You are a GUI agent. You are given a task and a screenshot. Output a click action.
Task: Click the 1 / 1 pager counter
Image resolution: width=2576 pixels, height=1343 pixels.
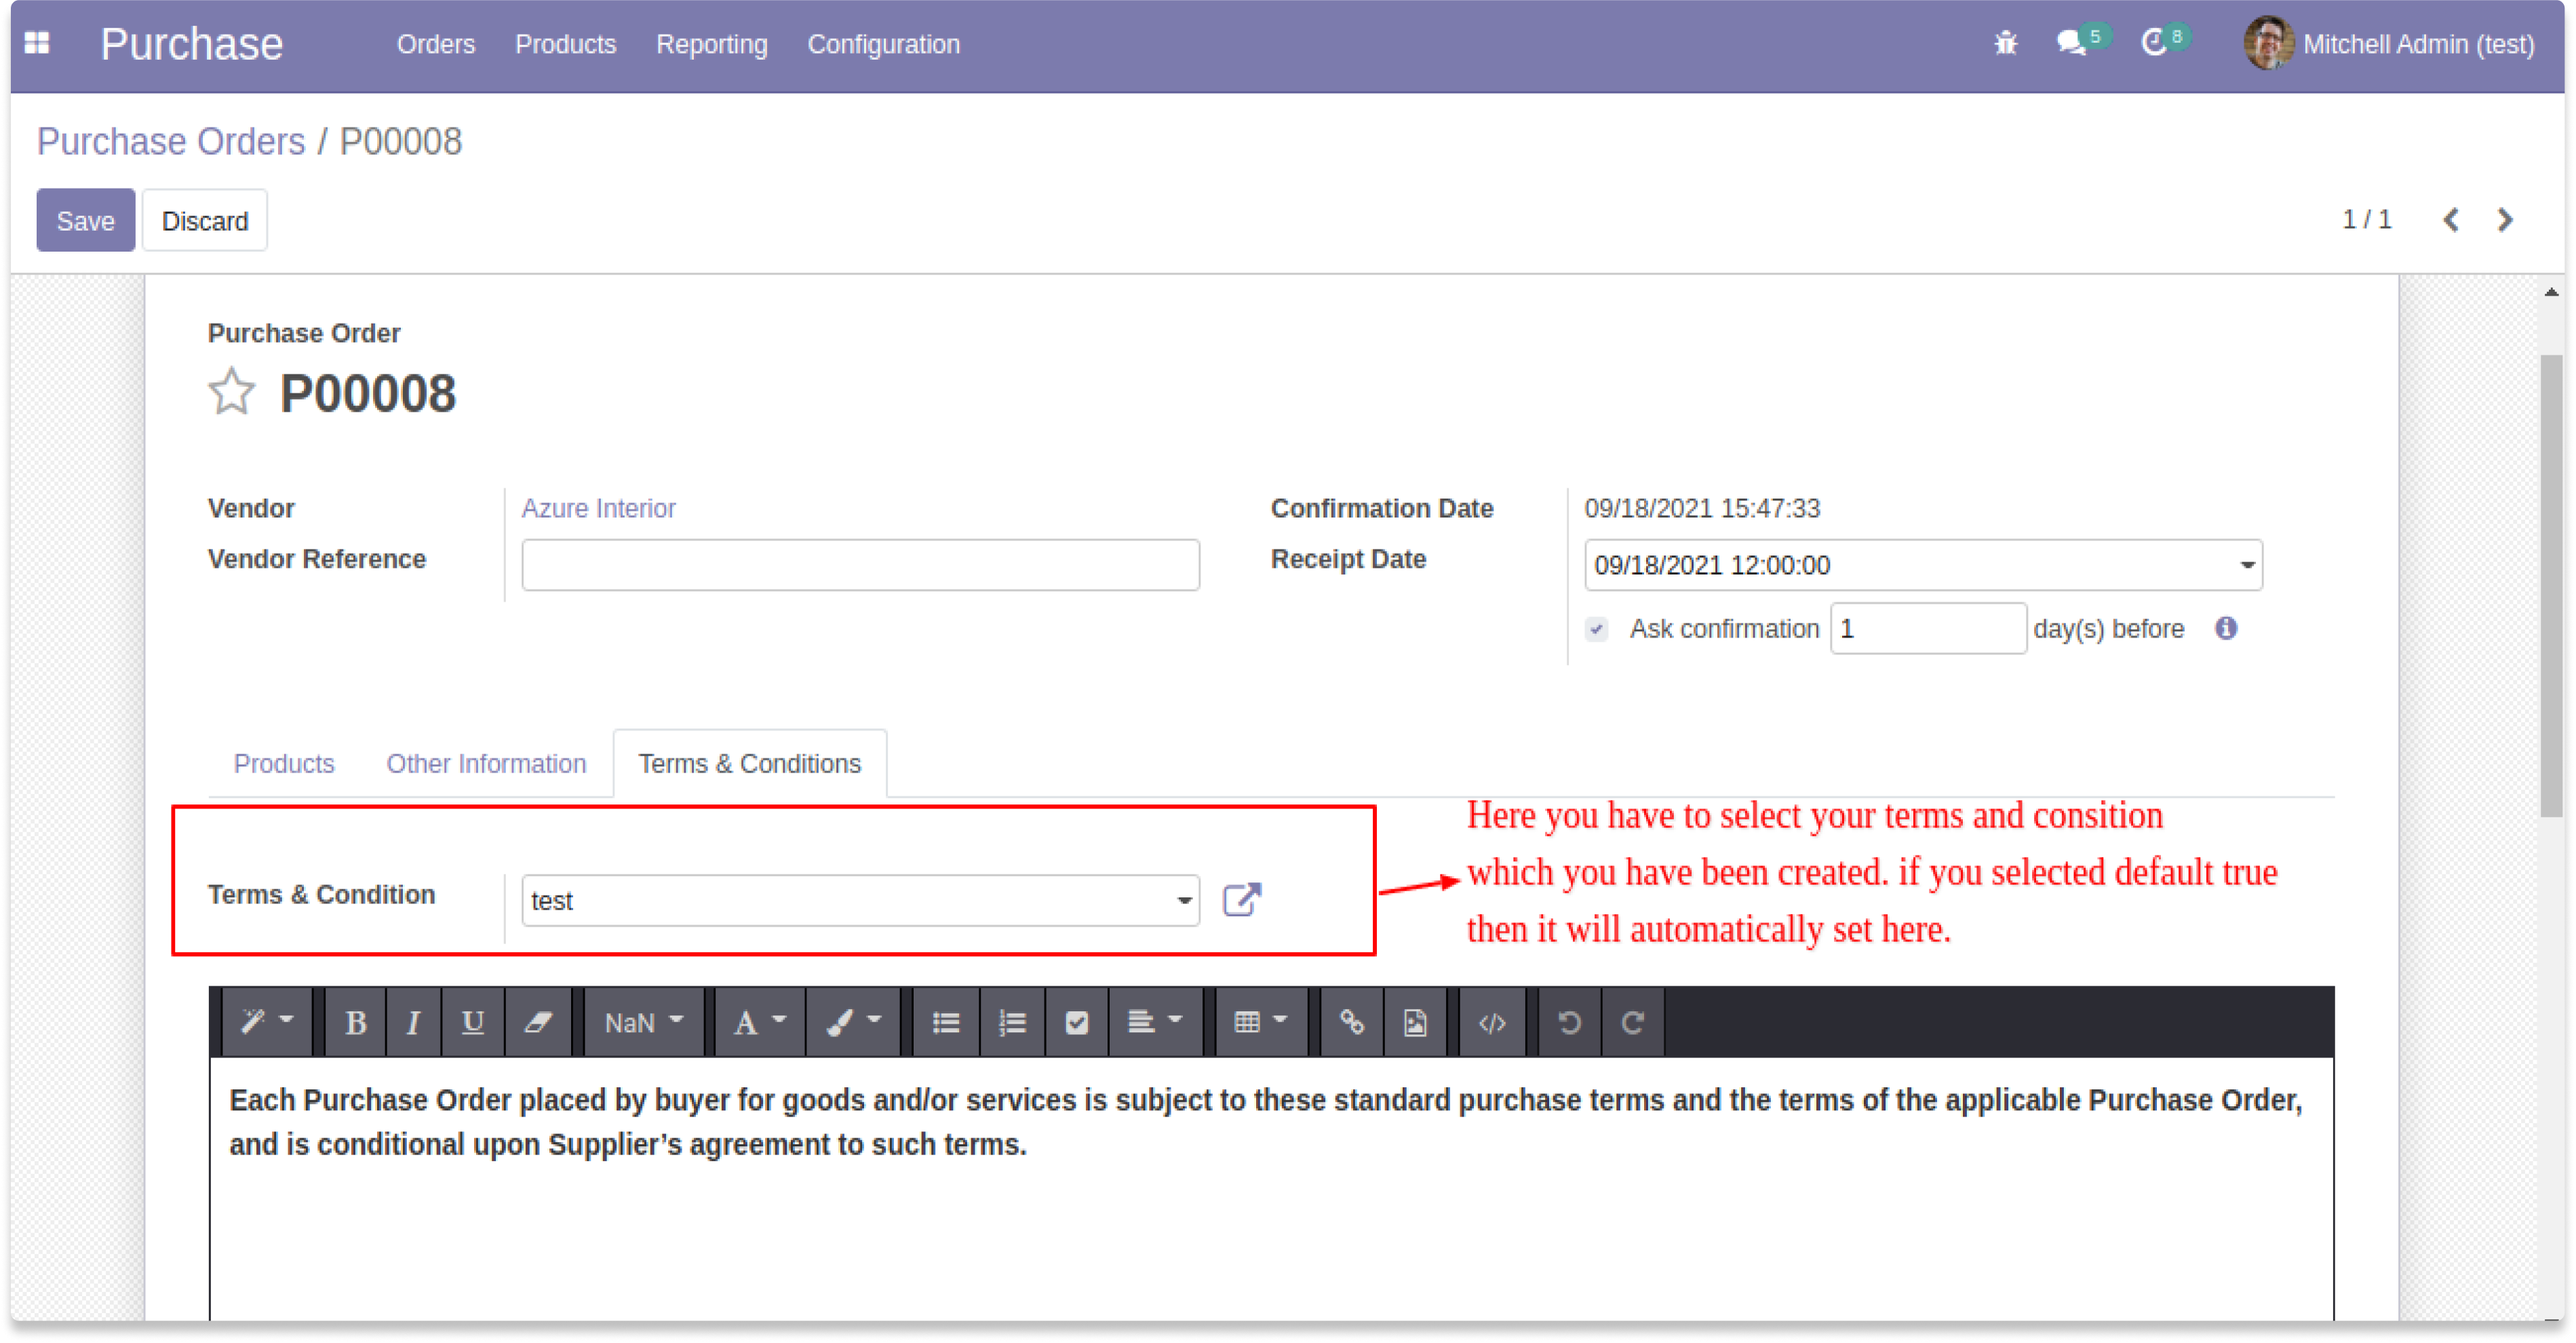tap(2366, 219)
